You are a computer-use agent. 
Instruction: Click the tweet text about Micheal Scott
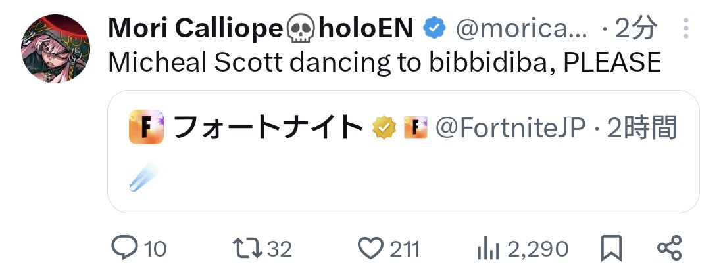click(384, 62)
